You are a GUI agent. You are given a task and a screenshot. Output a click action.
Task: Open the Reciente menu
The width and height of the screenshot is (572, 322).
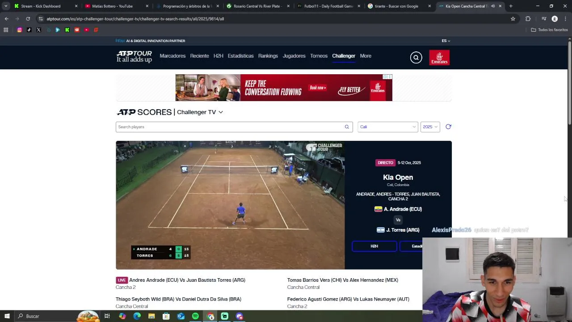click(x=199, y=56)
